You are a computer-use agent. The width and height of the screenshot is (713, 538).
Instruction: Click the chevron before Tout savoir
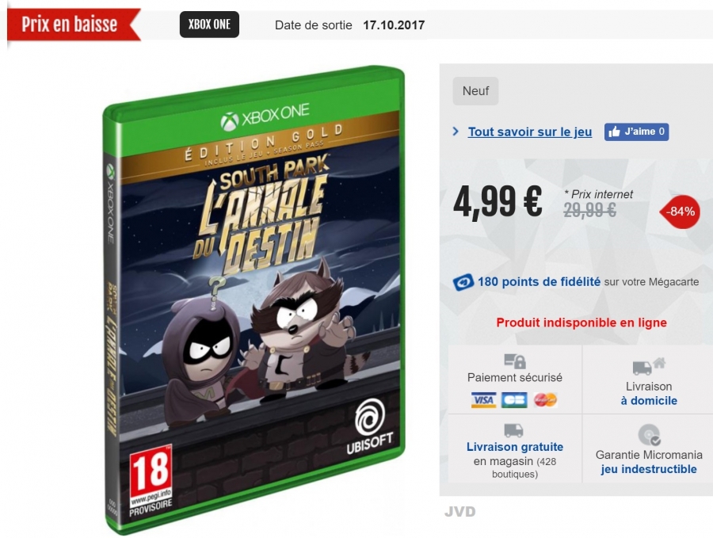[x=456, y=132]
